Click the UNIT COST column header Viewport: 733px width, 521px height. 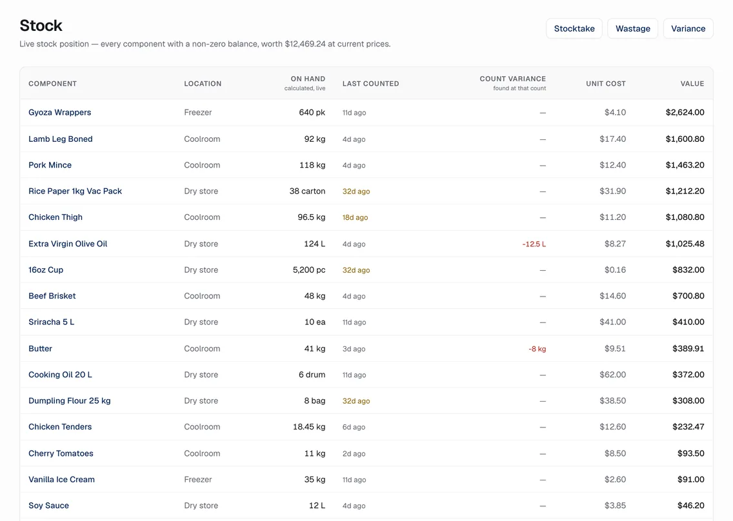tap(606, 84)
